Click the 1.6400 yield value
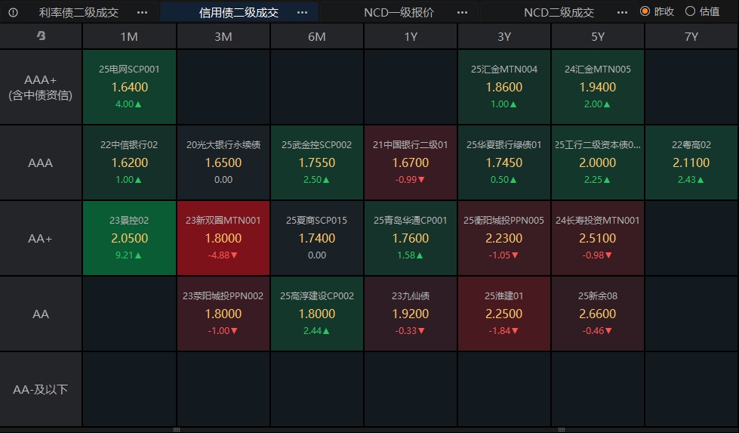Viewport: 739px width, 433px height. [x=130, y=87]
